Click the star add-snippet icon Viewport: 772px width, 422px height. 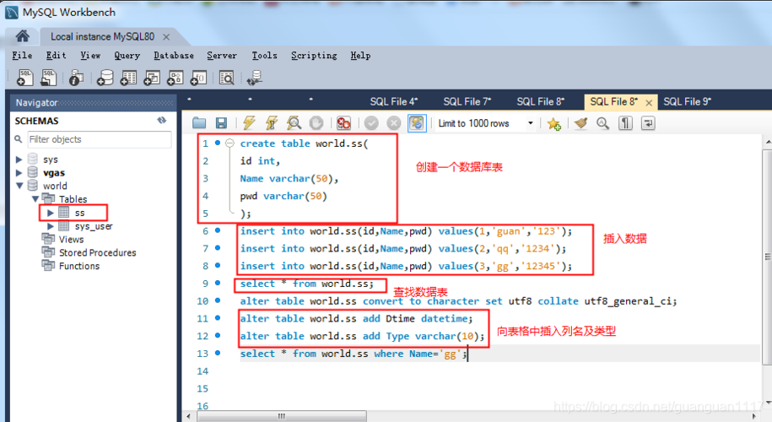[x=553, y=123]
